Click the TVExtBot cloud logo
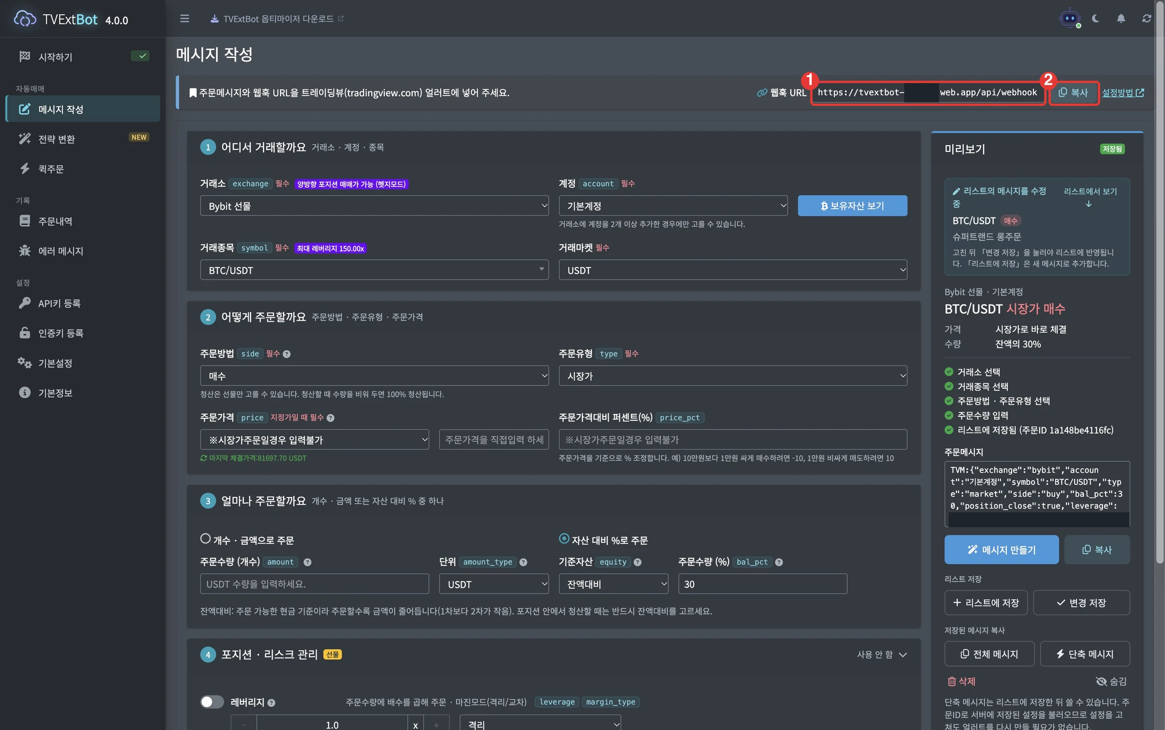This screenshot has height=730, width=1165. [25, 19]
